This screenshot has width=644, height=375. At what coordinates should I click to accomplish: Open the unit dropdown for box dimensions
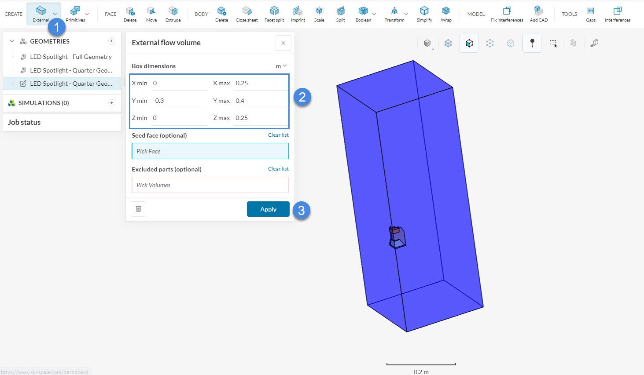[281, 66]
